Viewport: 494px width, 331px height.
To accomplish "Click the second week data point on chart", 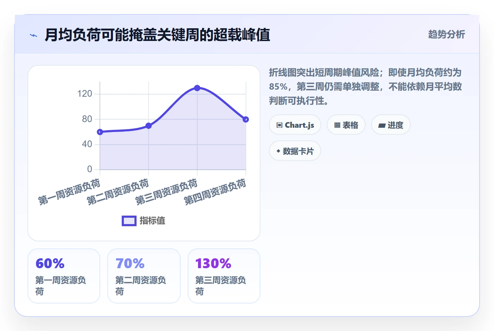I will pyautogui.click(x=149, y=126).
